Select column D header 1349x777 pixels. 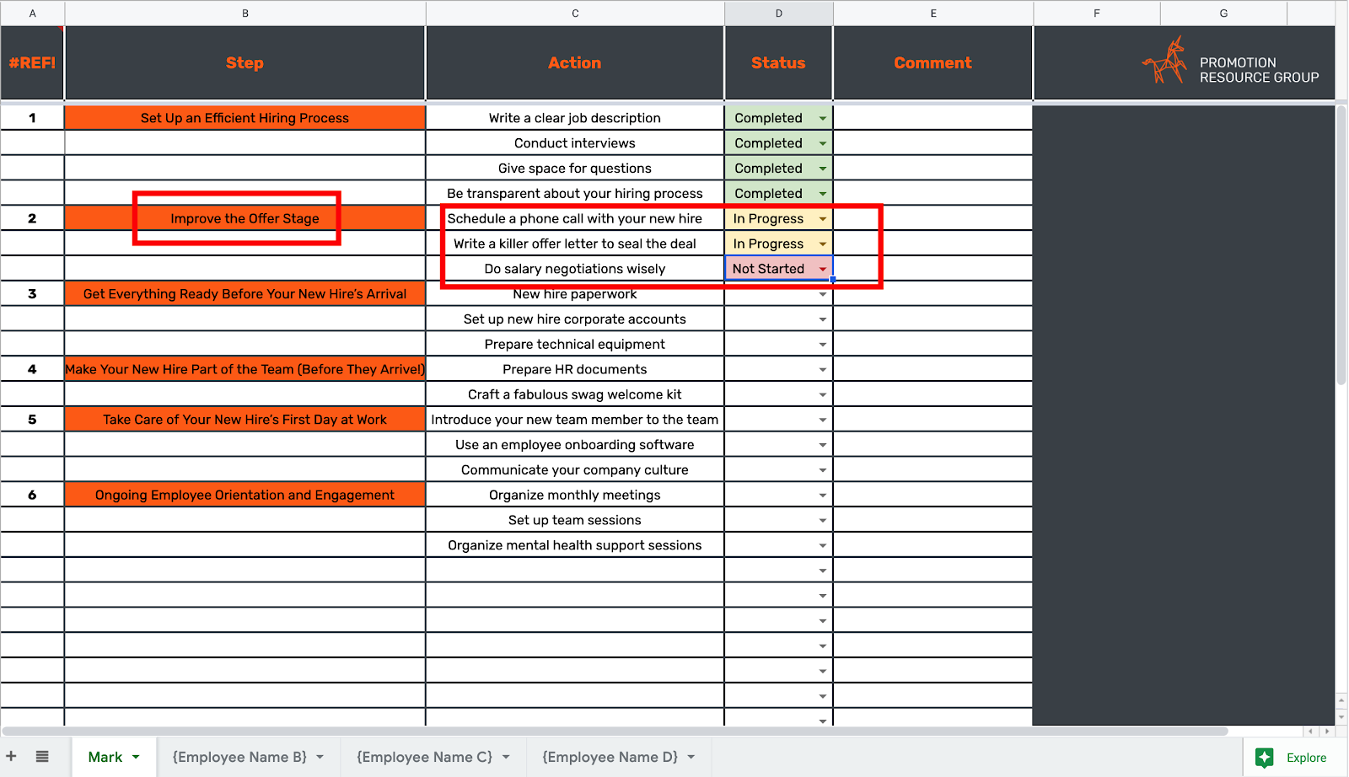click(x=779, y=13)
